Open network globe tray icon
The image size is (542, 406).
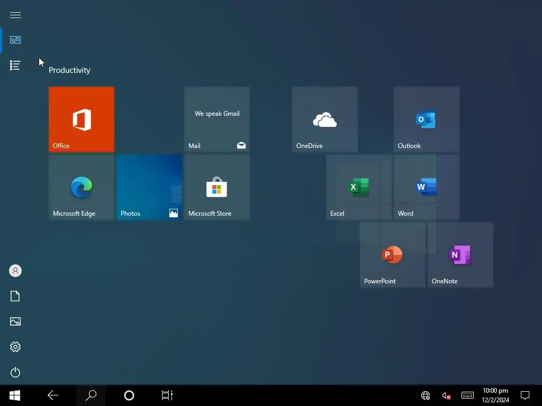(x=426, y=395)
